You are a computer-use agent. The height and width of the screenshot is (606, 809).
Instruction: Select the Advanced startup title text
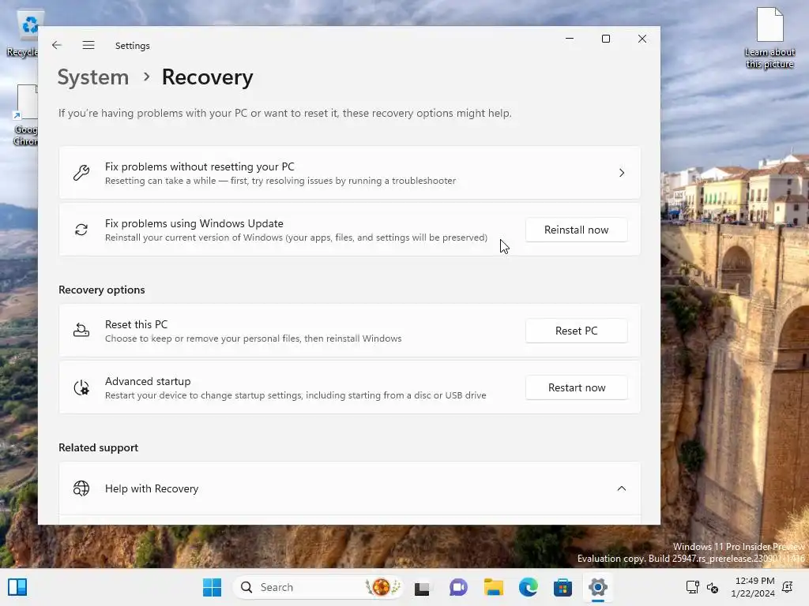(148, 381)
